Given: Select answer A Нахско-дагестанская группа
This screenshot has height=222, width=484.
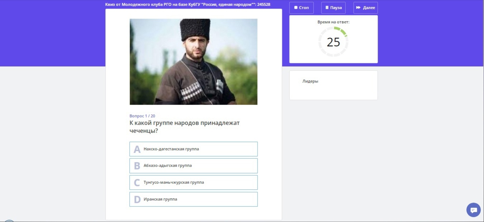Looking at the screenshot, I should [193, 149].
